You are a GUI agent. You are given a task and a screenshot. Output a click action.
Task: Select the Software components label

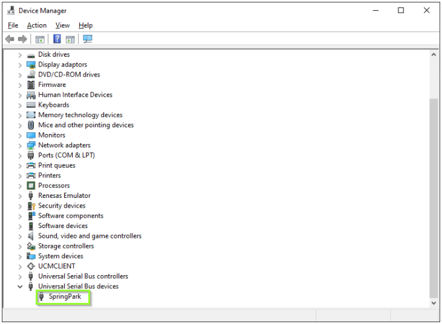tap(71, 216)
